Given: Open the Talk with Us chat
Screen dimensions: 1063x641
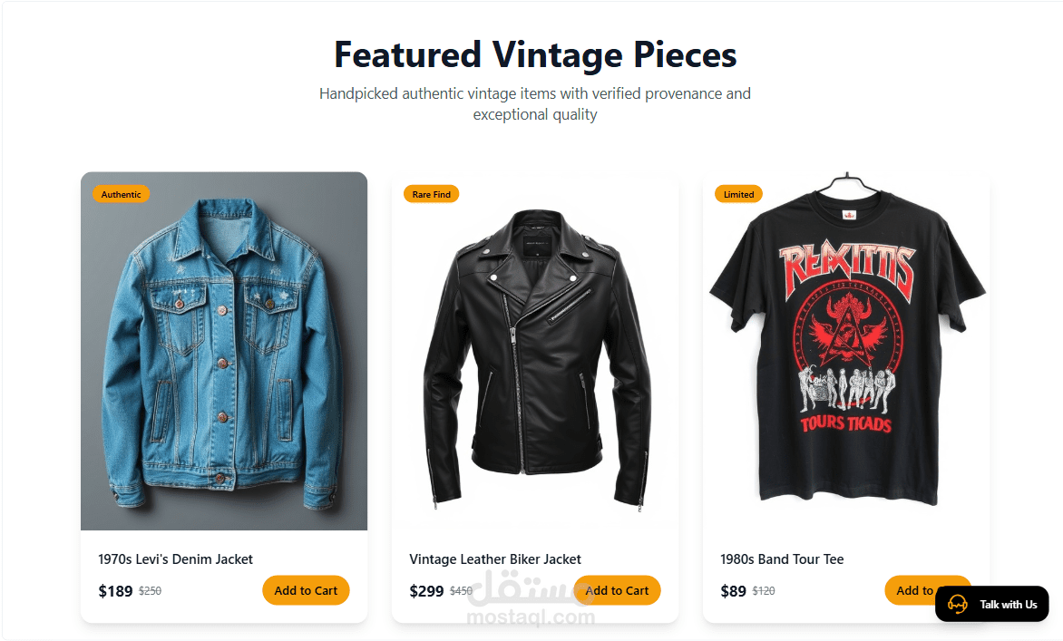Looking at the screenshot, I should (992, 604).
